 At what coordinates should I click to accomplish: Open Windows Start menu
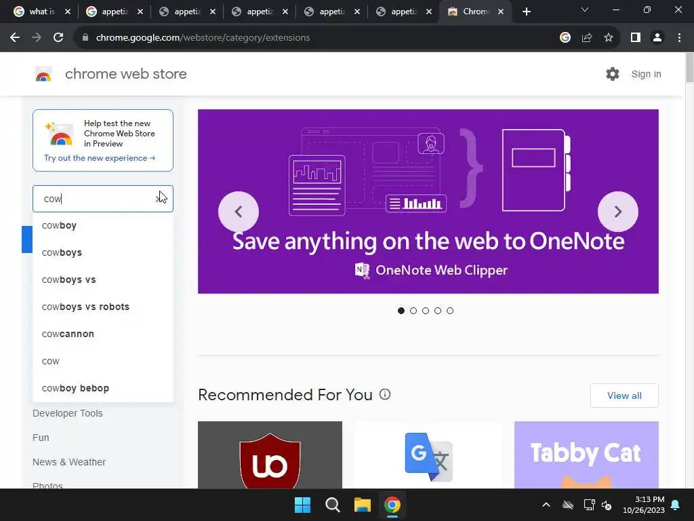coord(303,505)
